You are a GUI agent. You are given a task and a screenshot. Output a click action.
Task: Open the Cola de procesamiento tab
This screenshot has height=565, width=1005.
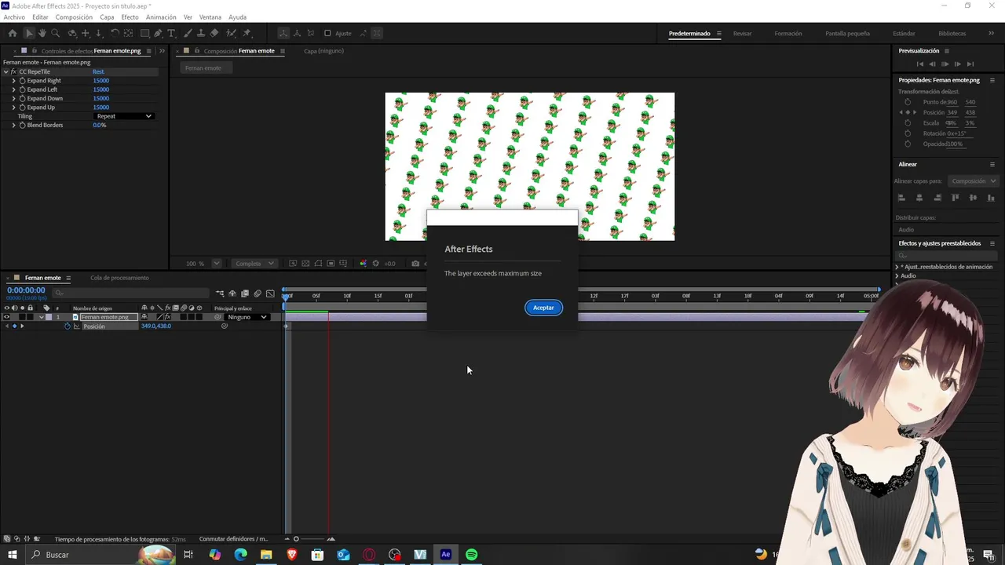click(119, 278)
